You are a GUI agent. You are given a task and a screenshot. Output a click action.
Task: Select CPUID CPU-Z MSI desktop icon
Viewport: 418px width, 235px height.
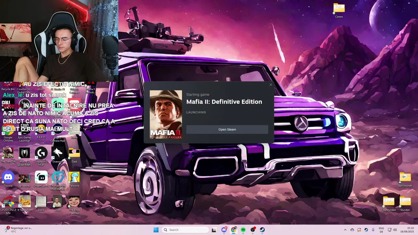point(8,205)
